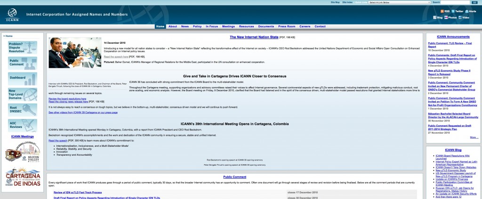Open Read the closing news release here
Image resolution: width=482 pixels, height=199 pixels.
pyautogui.click(x=68, y=102)
